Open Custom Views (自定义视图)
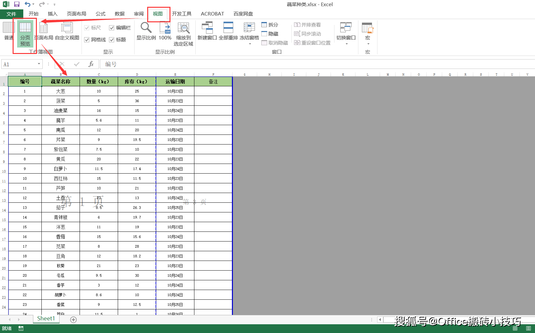535x333 pixels. (x=67, y=31)
